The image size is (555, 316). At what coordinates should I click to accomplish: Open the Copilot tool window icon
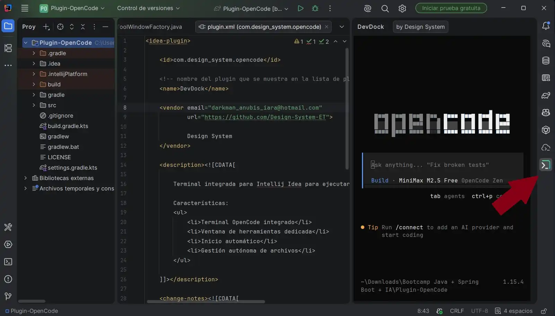(x=546, y=113)
